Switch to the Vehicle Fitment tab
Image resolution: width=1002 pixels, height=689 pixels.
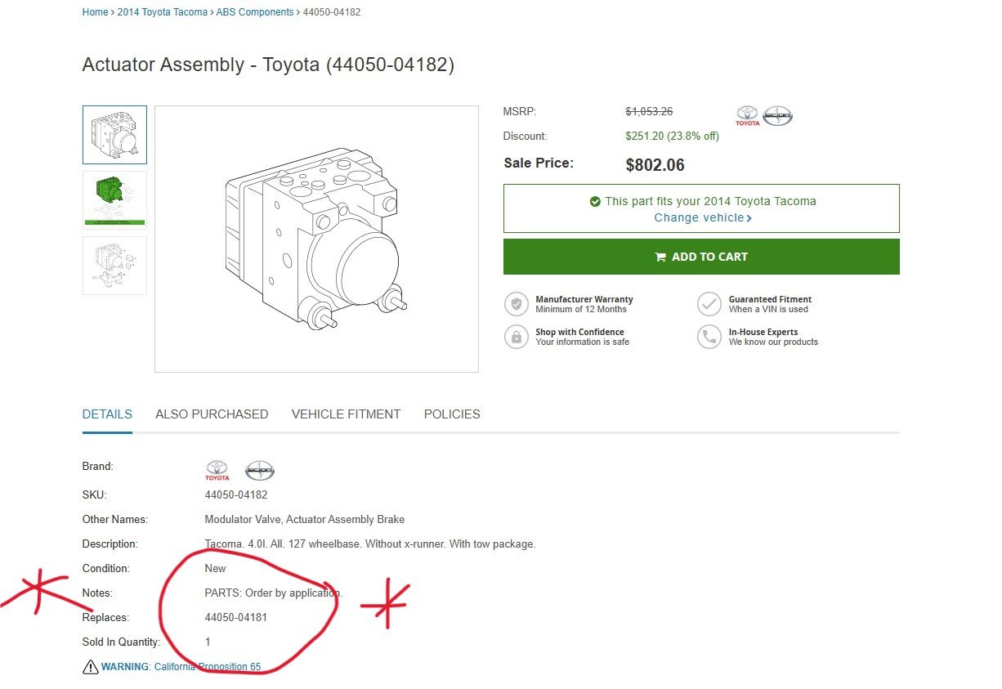point(346,414)
